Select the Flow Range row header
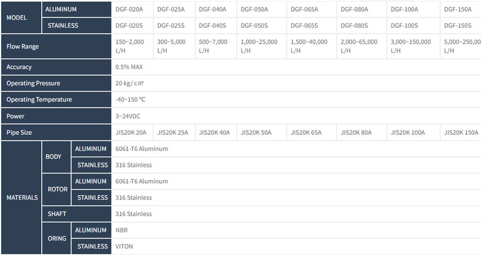 tap(56, 46)
